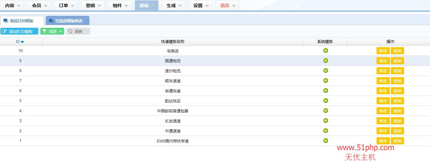Select the 宅急送 template name
Screen dimensions: 430x166
[173, 51]
